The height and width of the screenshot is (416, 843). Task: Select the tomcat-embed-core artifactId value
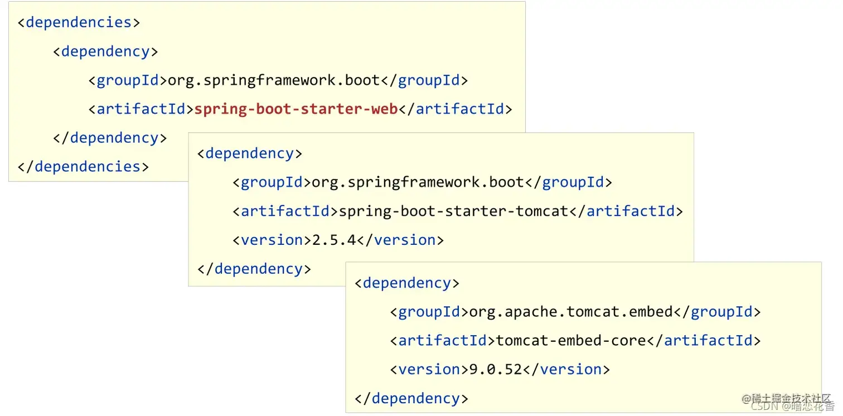571,340
